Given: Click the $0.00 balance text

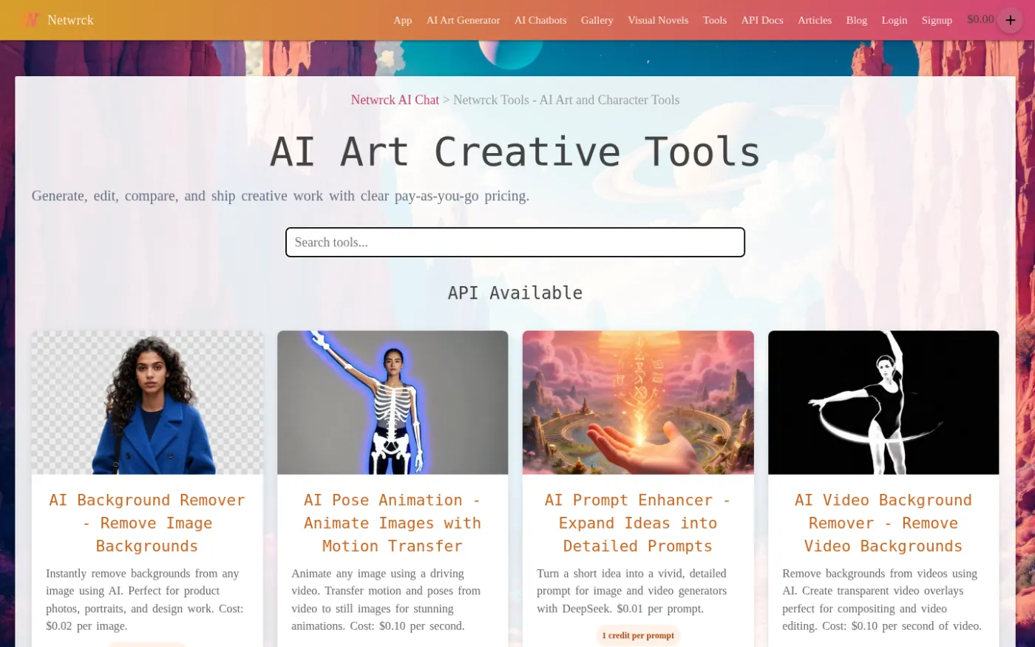Looking at the screenshot, I should click(x=980, y=19).
